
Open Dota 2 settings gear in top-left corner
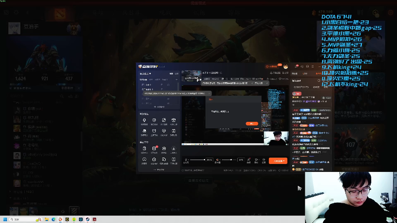coord(16,12)
